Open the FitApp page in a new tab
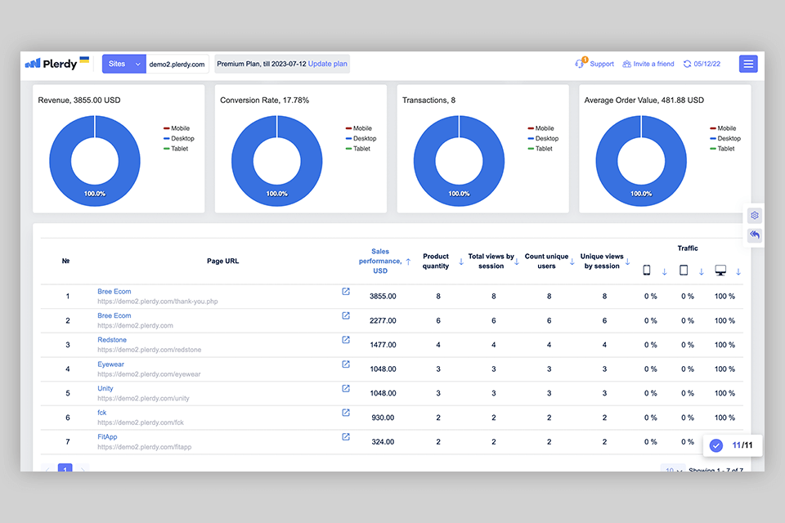 (x=346, y=437)
